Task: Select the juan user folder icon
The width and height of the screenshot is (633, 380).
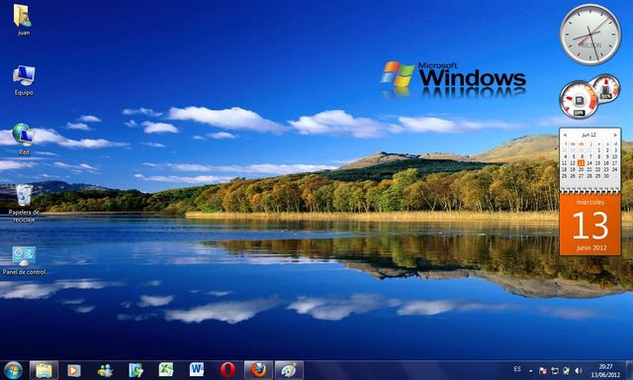Action: [x=23, y=20]
